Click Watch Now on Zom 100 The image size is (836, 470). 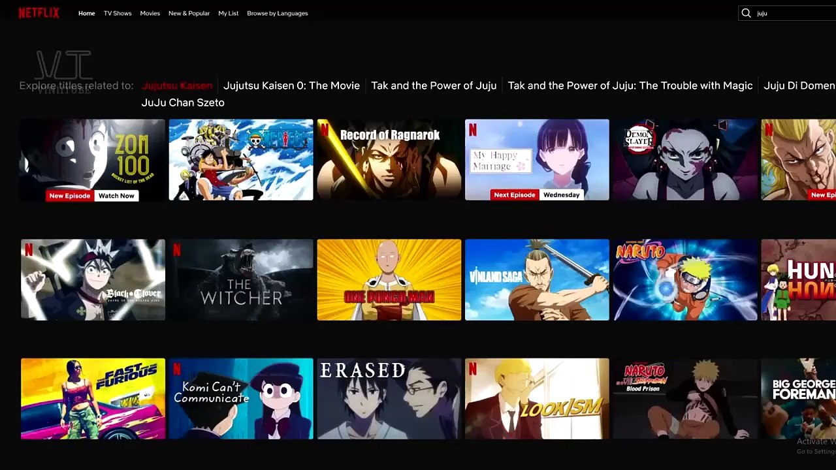116,196
